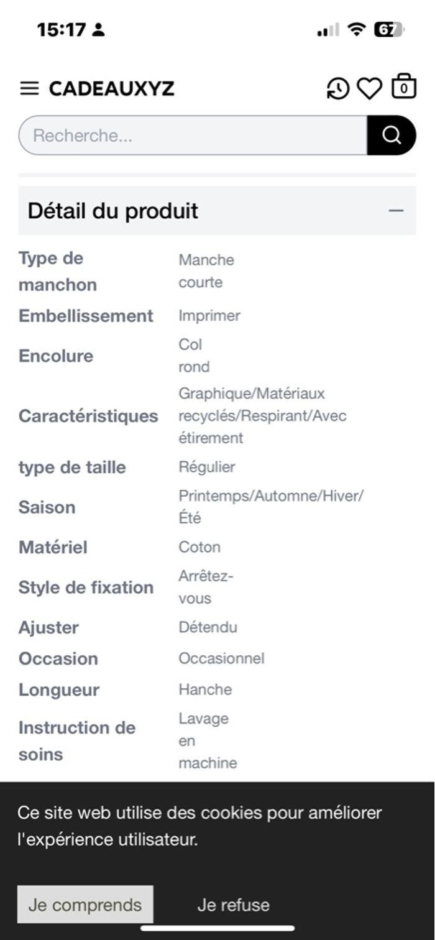Tap the status bar clock

pos(61,29)
